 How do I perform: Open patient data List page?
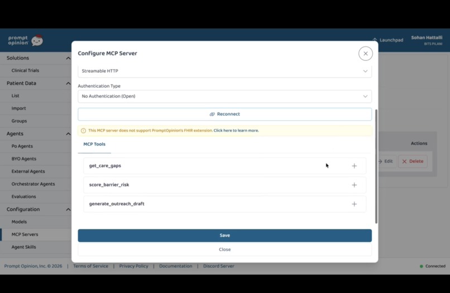pyautogui.click(x=16, y=96)
